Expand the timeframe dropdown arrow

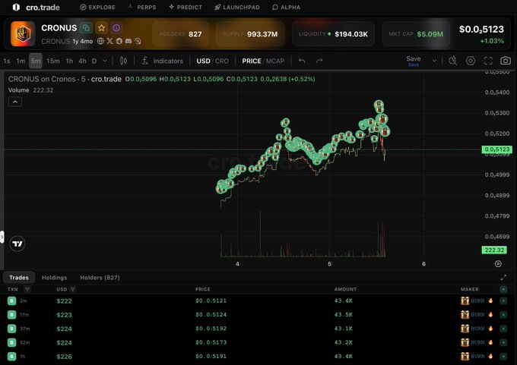pos(105,61)
